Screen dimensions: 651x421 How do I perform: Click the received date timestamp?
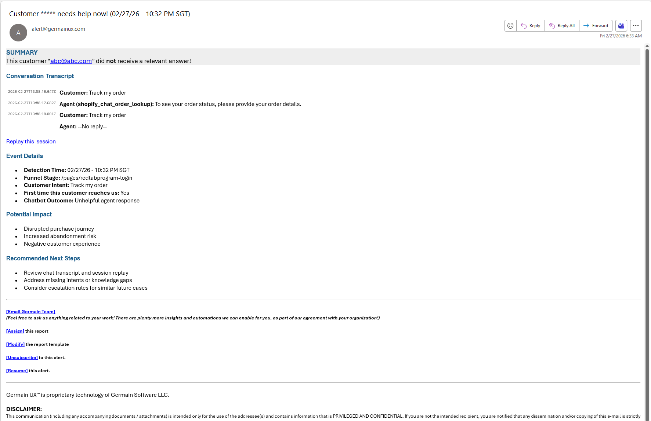(x=621, y=36)
